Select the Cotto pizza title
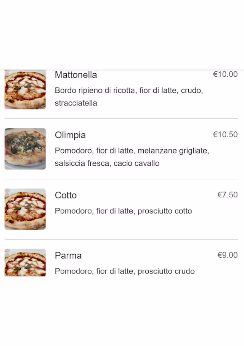The width and height of the screenshot is (244, 346). [x=66, y=196]
